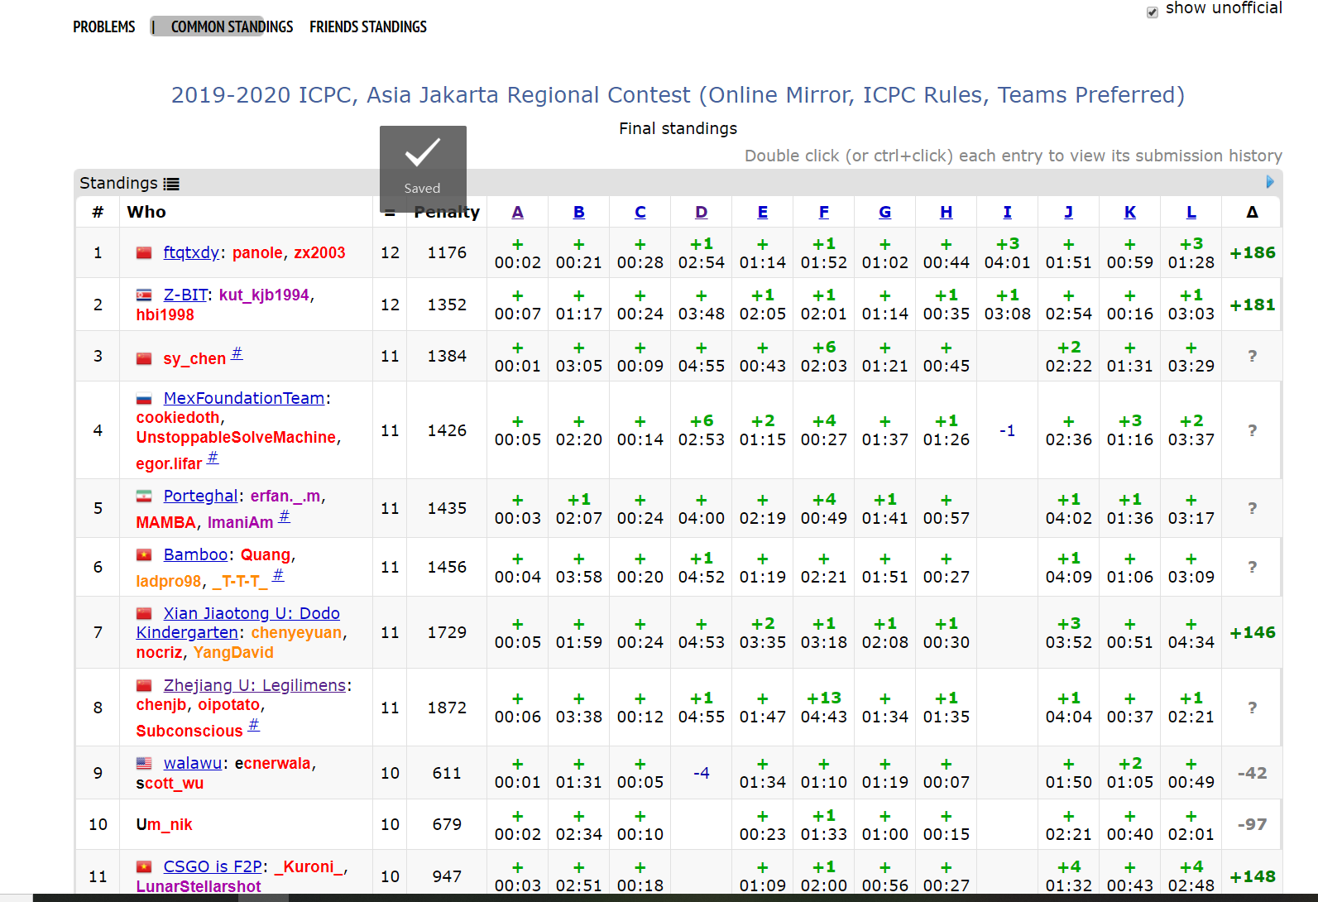
Task: Click China flag icon next to ftqtxdy
Action: point(144,253)
